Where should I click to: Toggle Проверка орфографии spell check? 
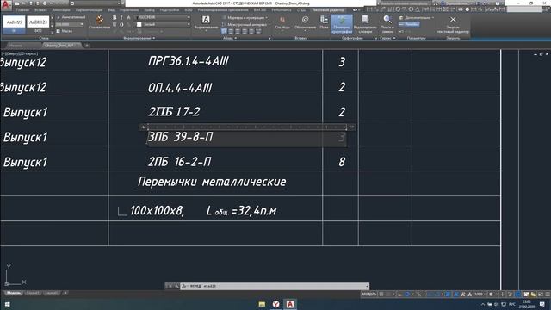(x=342, y=24)
